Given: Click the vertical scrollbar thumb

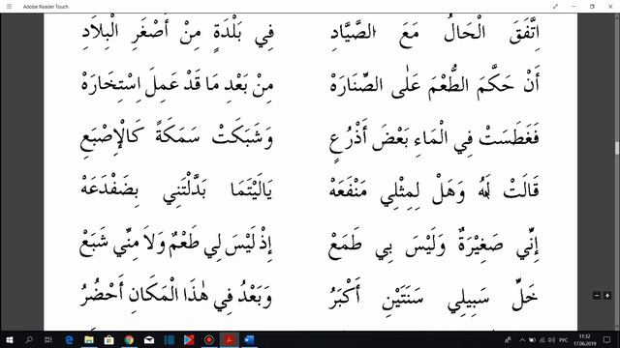Looking at the screenshot, I should (617, 148).
